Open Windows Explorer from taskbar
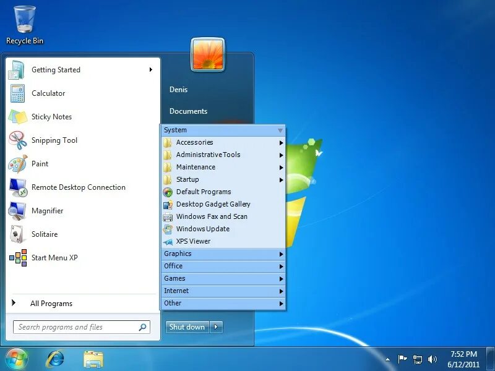Image resolution: width=495 pixels, height=371 pixels. pyautogui.click(x=93, y=359)
